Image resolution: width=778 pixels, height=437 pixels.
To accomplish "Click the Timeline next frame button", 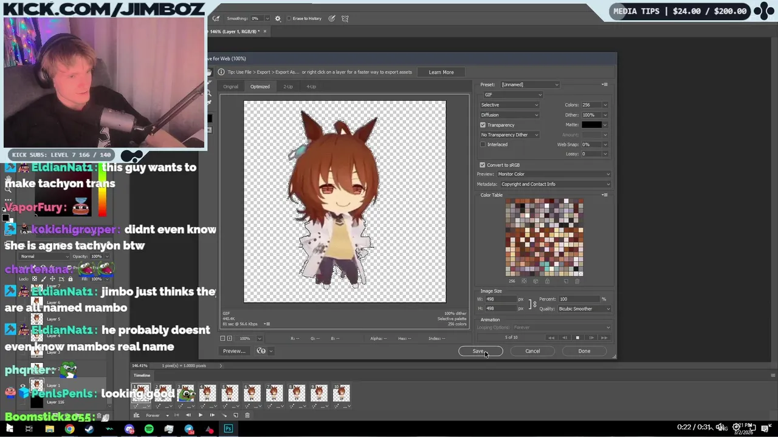I will click(x=212, y=415).
